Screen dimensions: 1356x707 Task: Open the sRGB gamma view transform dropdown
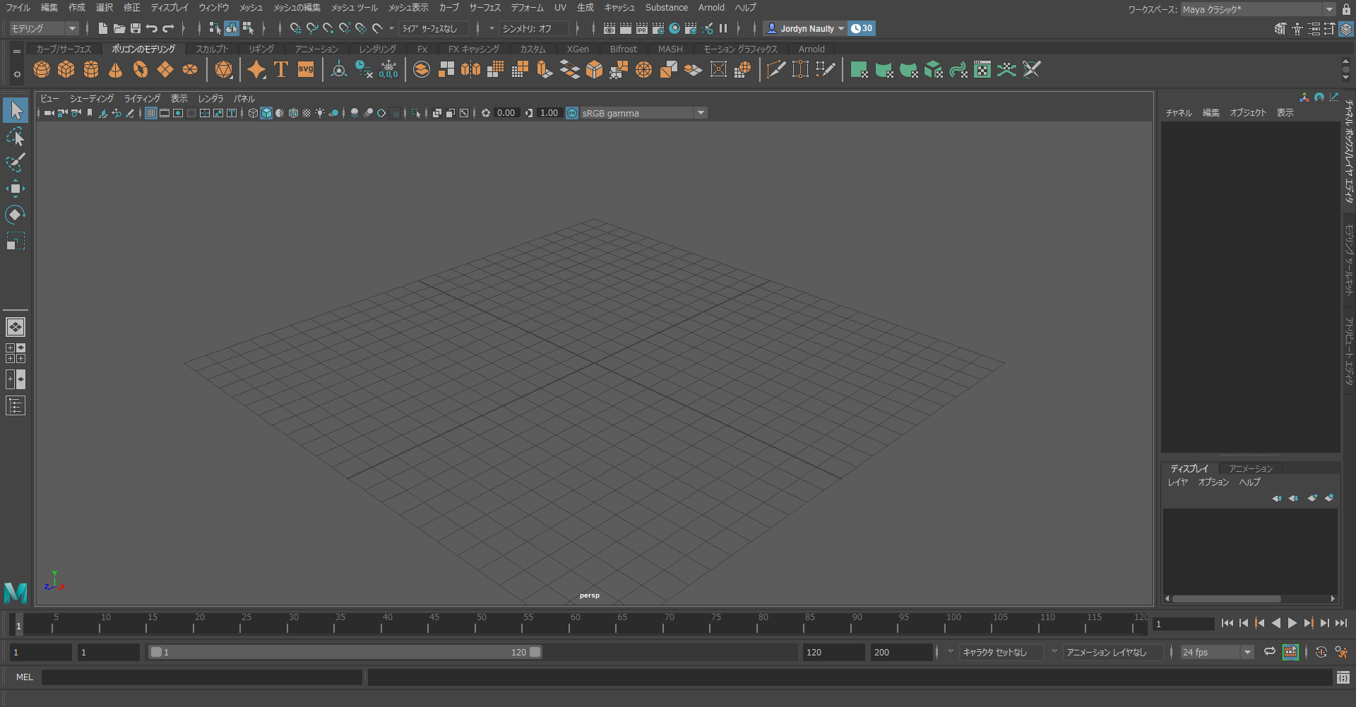[x=700, y=113]
